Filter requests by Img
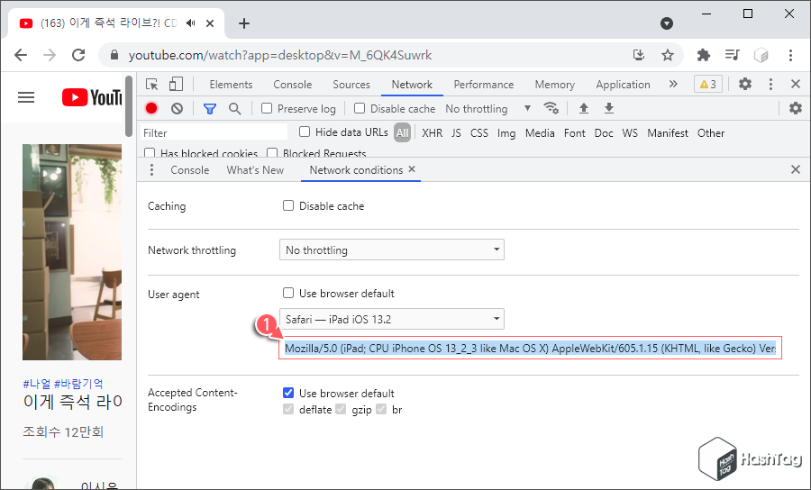The height and width of the screenshot is (490, 811). [x=506, y=132]
